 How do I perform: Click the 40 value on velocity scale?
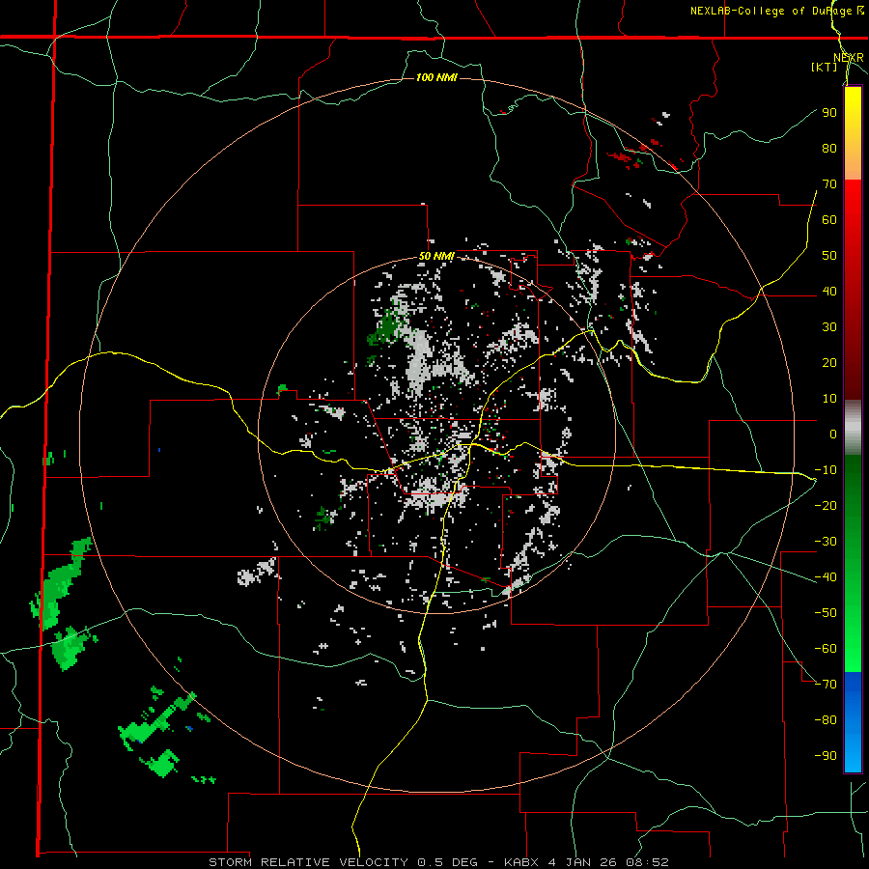[x=829, y=292]
